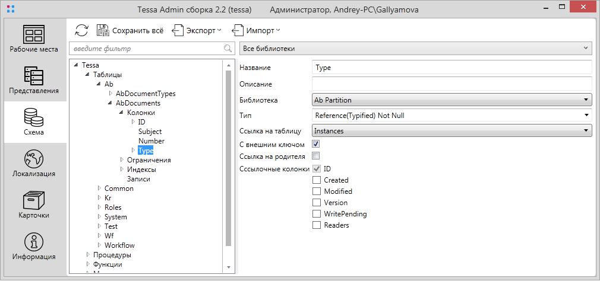Collapse the Колонки node
Screen dimensions: 600x281
pyautogui.click(x=122, y=113)
